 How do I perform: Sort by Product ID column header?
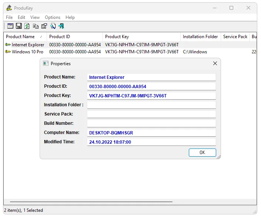(x=75, y=36)
